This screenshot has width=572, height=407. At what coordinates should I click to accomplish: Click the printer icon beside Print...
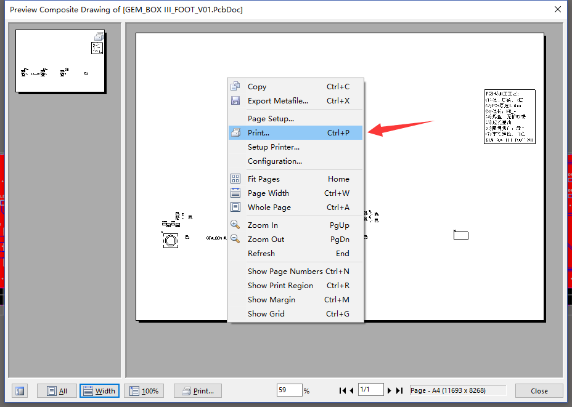(236, 132)
